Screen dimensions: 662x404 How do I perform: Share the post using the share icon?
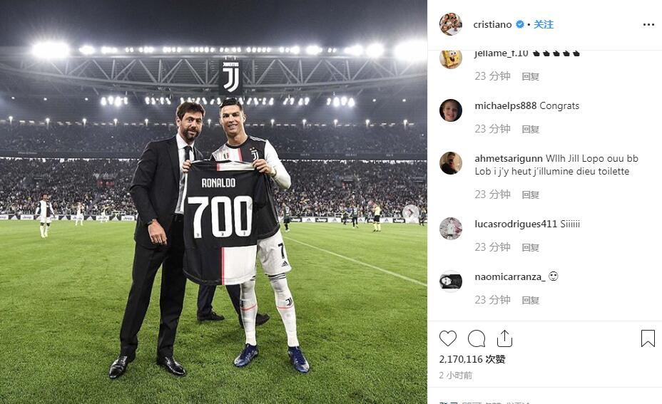coord(504,338)
